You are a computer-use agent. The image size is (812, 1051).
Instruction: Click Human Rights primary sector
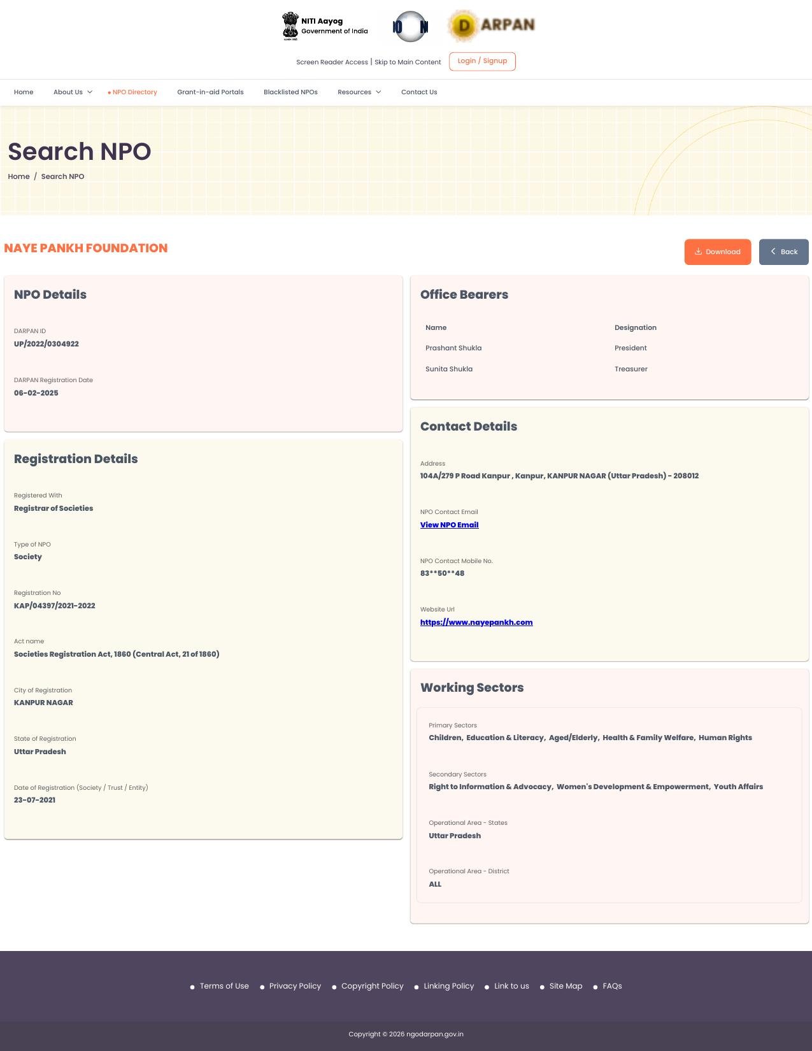point(725,738)
